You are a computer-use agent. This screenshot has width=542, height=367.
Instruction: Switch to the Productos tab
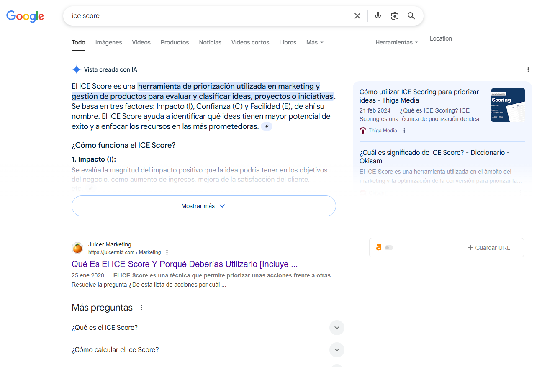175,42
